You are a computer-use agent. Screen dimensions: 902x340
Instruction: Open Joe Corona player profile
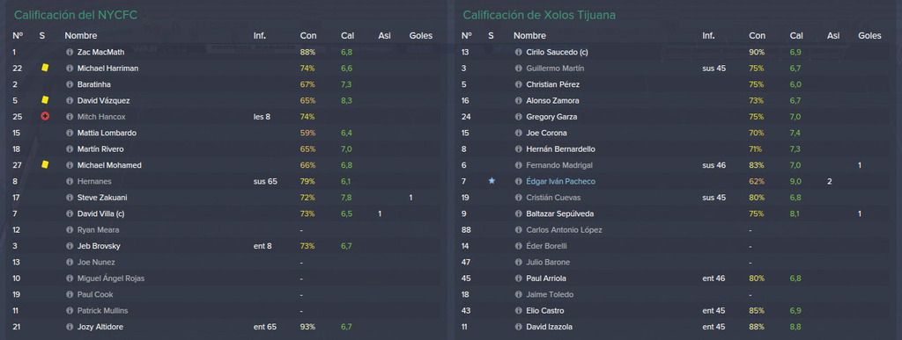tap(546, 133)
